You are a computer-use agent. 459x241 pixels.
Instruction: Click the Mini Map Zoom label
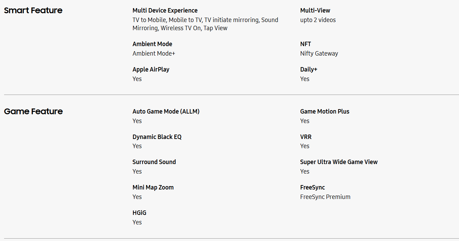[x=153, y=187]
